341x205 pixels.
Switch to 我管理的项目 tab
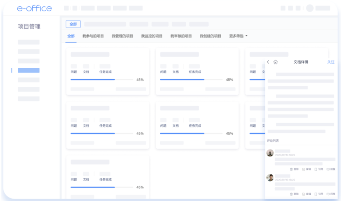[122, 36]
